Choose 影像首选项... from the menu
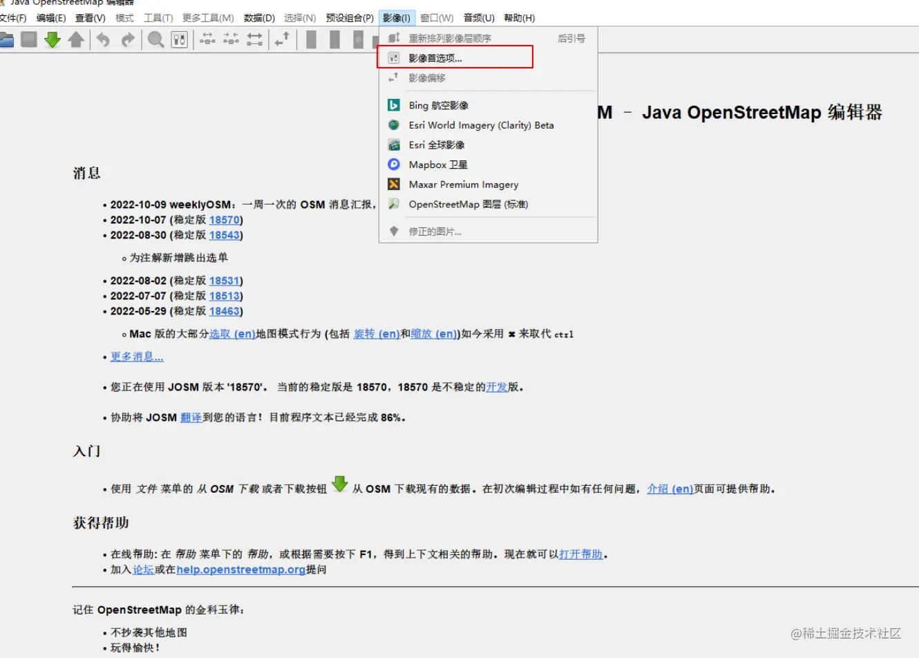 [488, 58]
